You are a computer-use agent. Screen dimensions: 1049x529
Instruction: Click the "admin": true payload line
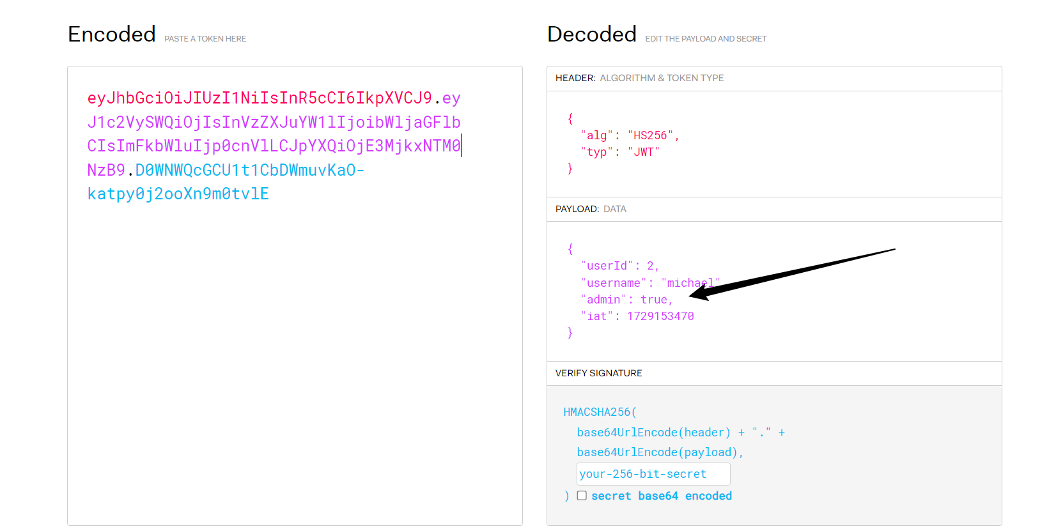click(x=626, y=300)
